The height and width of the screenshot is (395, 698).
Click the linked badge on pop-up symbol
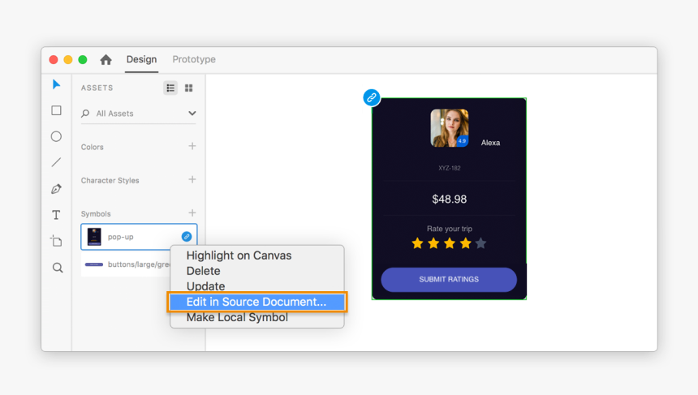[x=187, y=237]
